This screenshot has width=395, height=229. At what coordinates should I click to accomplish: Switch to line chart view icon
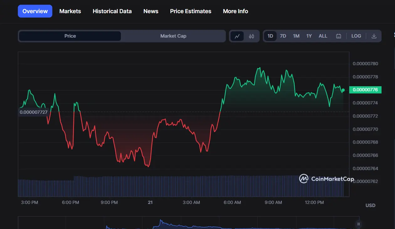coord(237,36)
